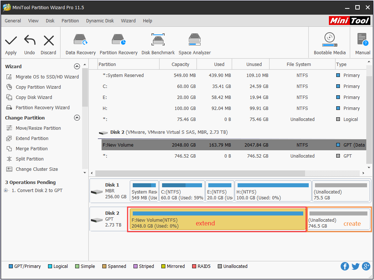
Task: Start Migrate OS to SSD/HD Wizard
Action: coord(43,77)
